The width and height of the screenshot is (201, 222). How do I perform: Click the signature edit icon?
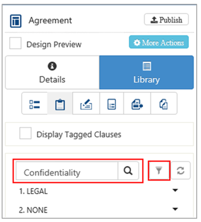pos(86,103)
